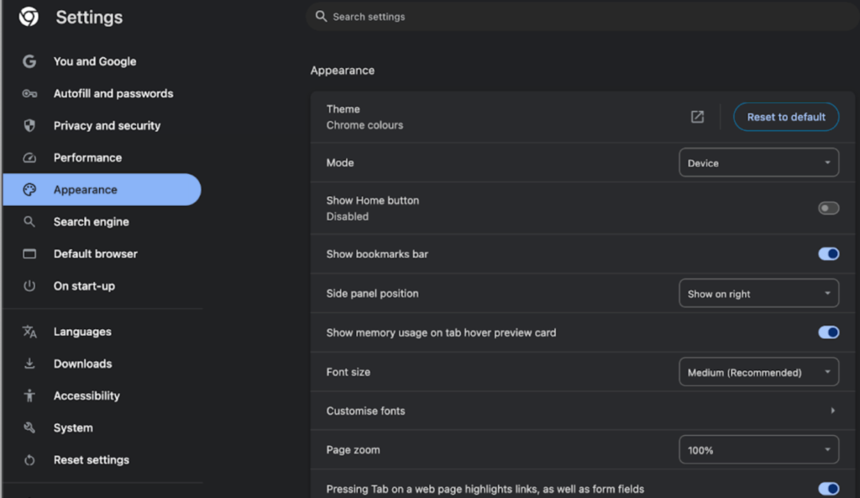Toggle Pressing Tab highlights links switch
Viewport: 860px width, 498px height.
[x=828, y=489]
